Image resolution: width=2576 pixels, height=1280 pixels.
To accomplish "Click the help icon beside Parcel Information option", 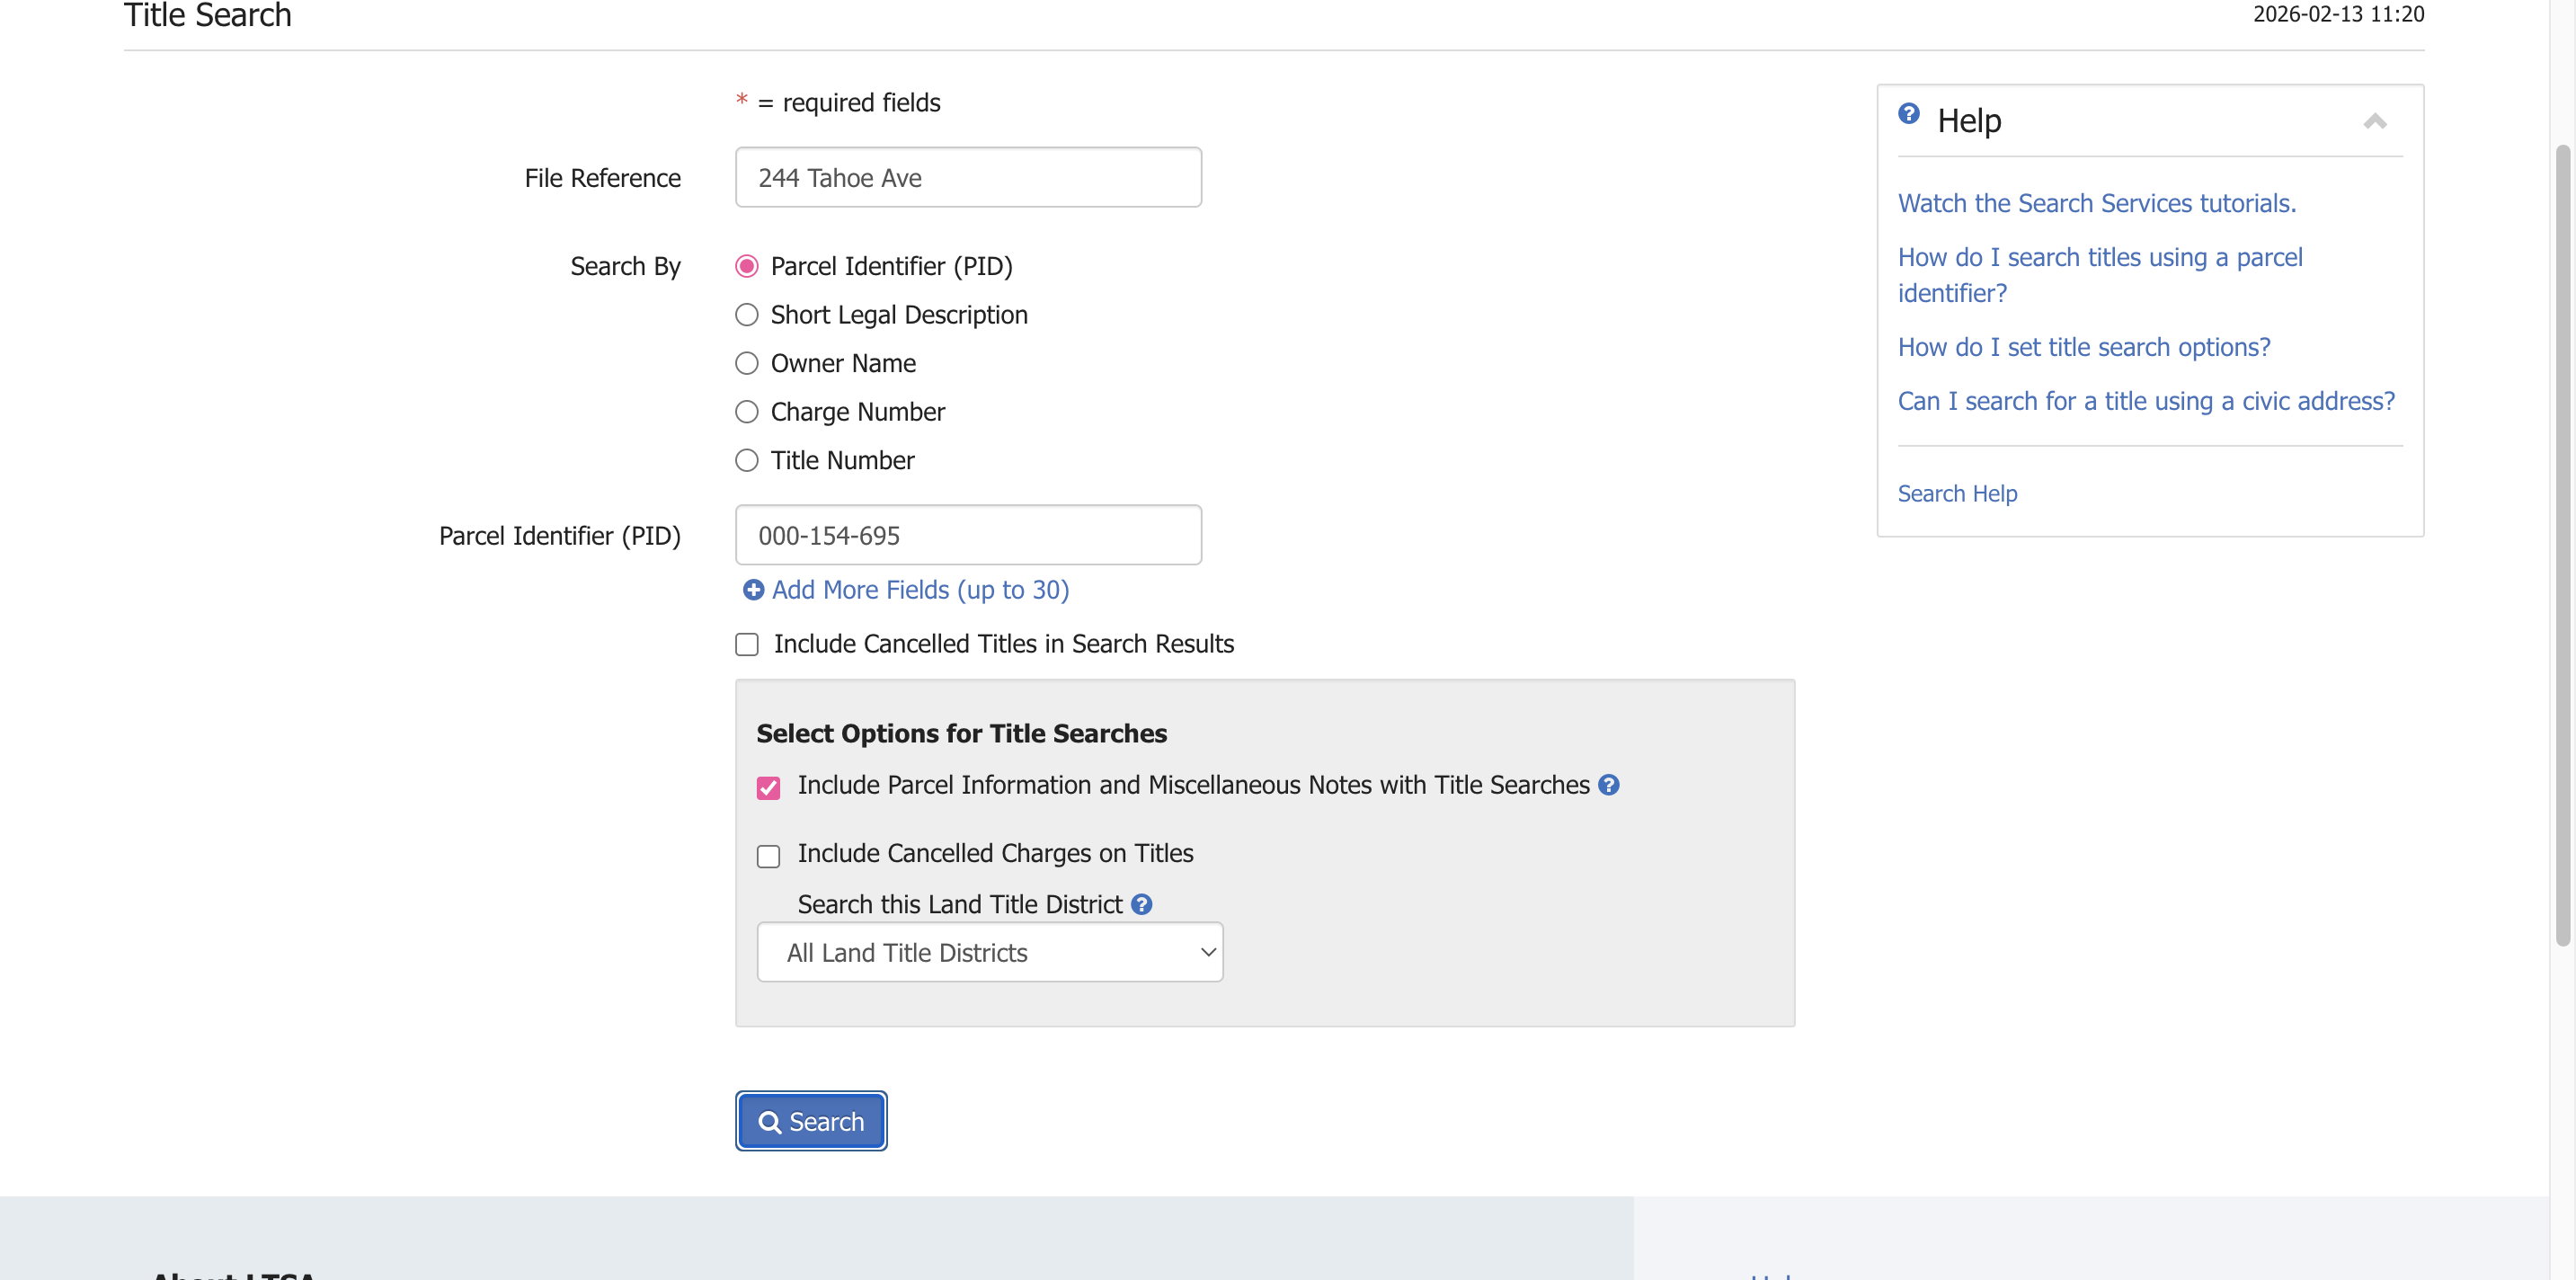I will click(1608, 785).
